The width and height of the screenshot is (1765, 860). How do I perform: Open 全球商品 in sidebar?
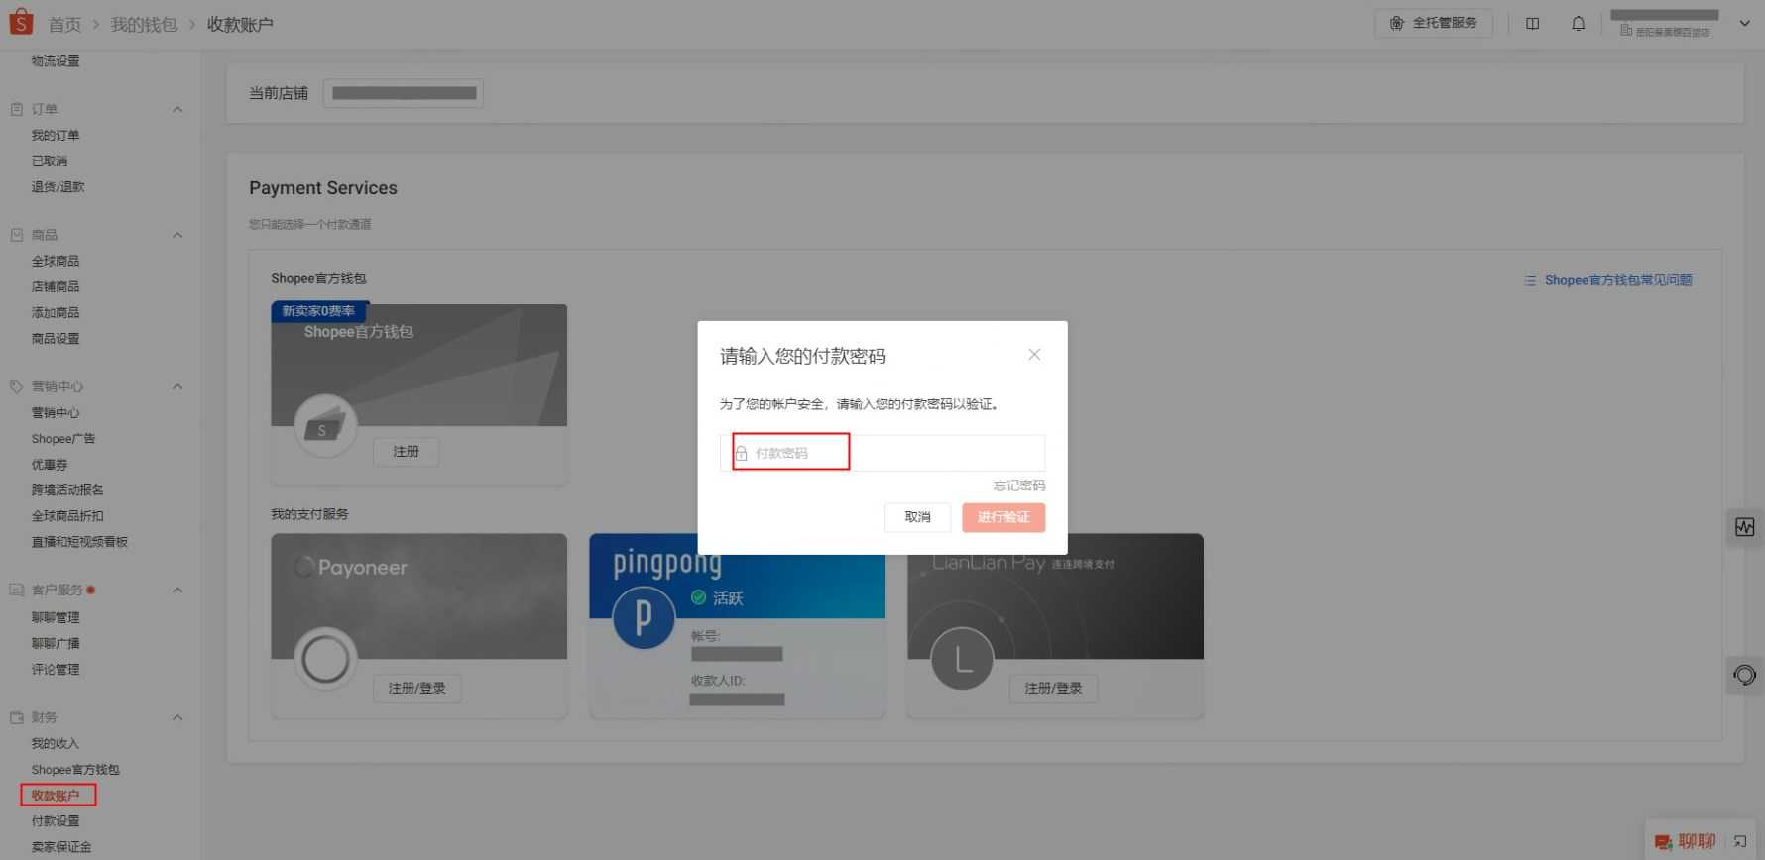point(56,261)
